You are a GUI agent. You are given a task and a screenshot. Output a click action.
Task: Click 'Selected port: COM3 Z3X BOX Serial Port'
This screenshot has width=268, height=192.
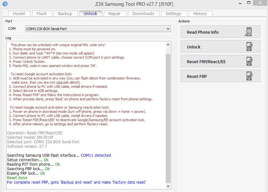(x=43, y=142)
